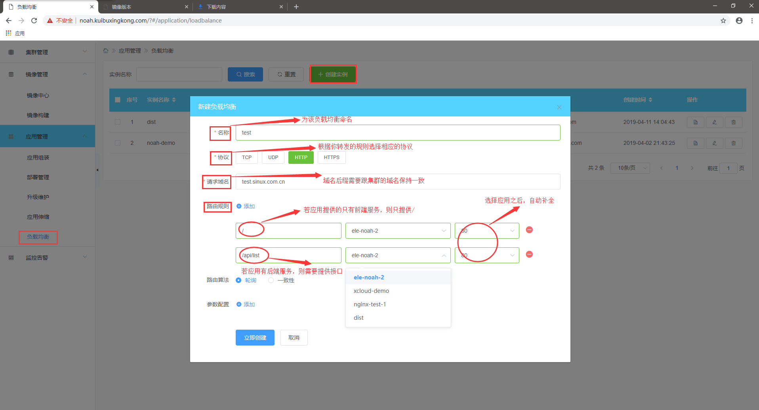Click the 立即创建 button
The height and width of the screenshot is (410, 759).
[255, 338]
